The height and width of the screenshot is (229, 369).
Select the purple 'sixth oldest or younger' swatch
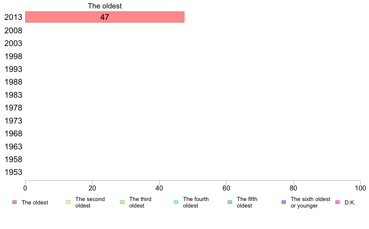[x=284, y=202]
